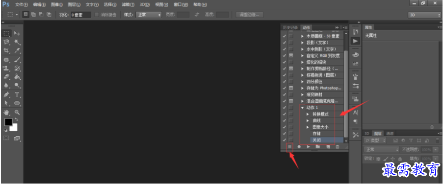Open the 3D workspace dropdown

[x=424, y=15]
